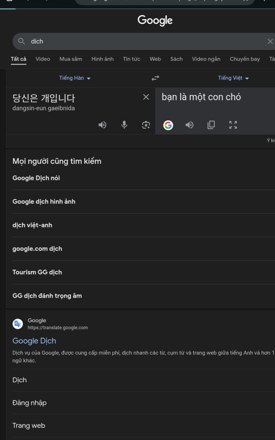Select the 'Google dịch hình ảnh' suggestion

(44, 201)
